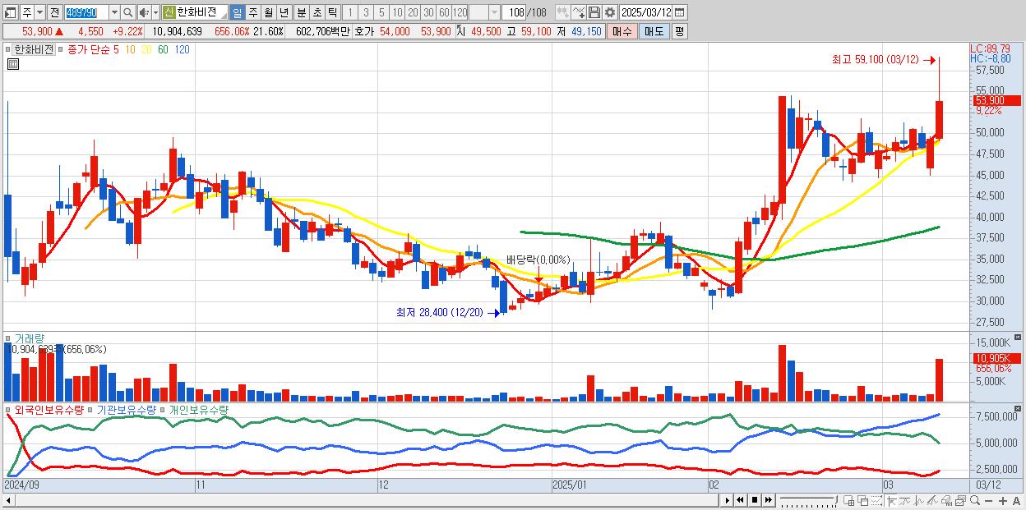Viewport: 1026px width, 510px height.
Task: Play the chart replay
Action: [x=727, y=500]
